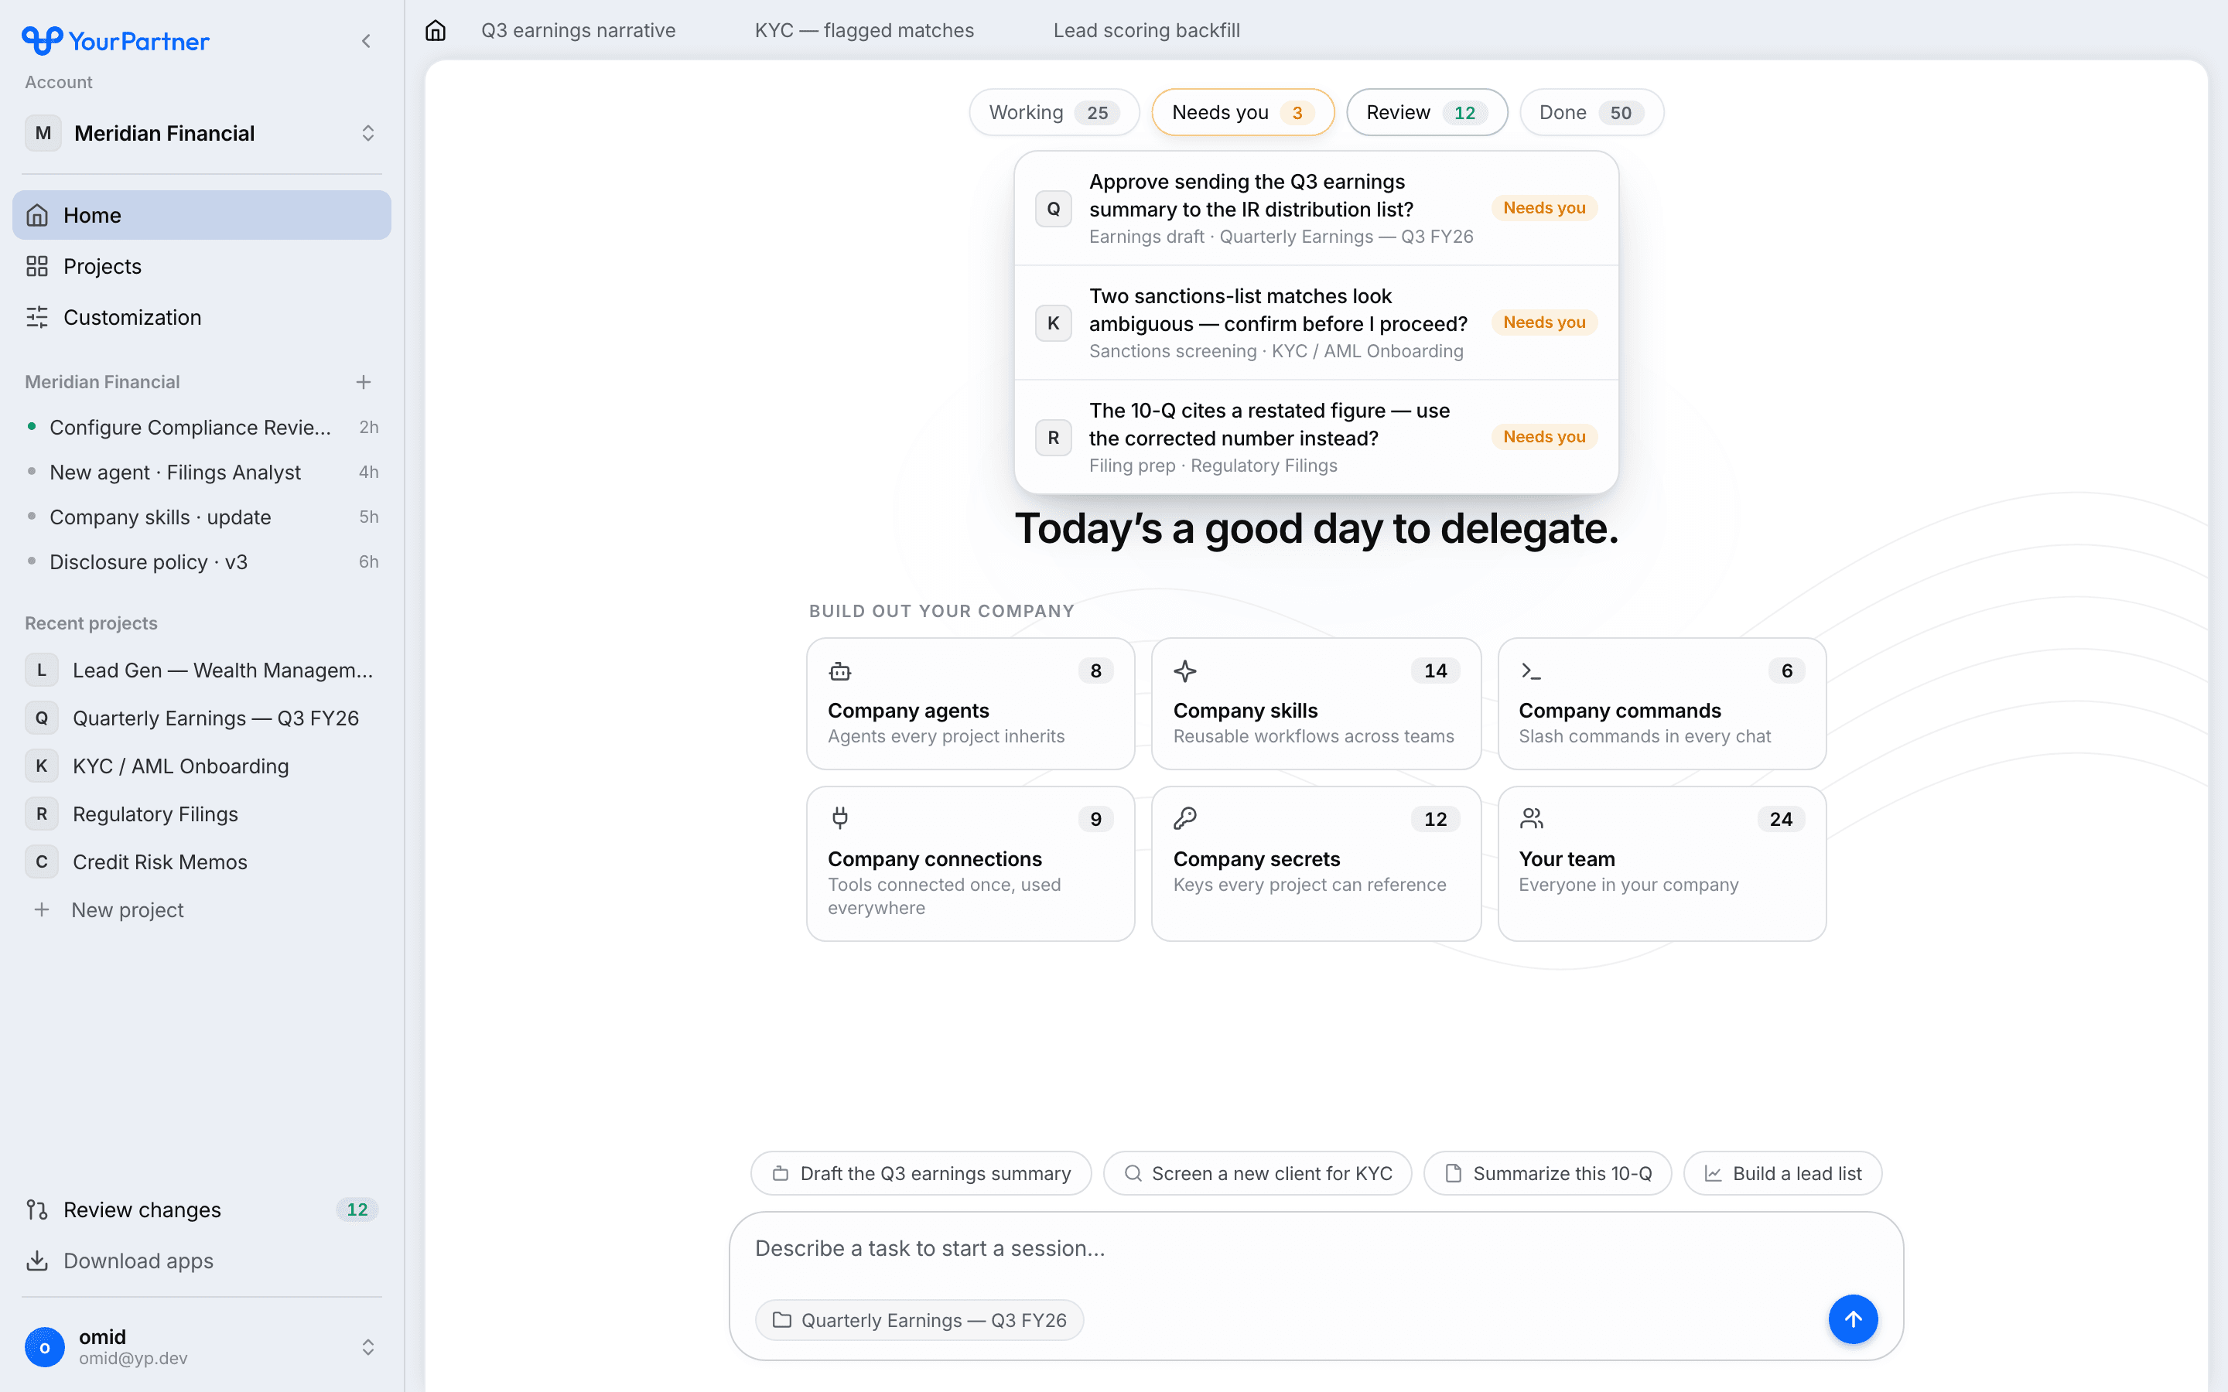Viewport: 2228px width, 1392px height.
Task: Toggle the Review filter pill
Action: pyautogui.click(x=1426, y=112)
